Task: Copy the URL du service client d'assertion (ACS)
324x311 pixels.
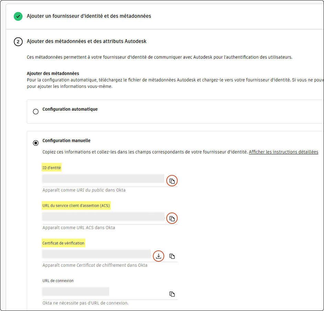Action: click(x=172, y=218)
